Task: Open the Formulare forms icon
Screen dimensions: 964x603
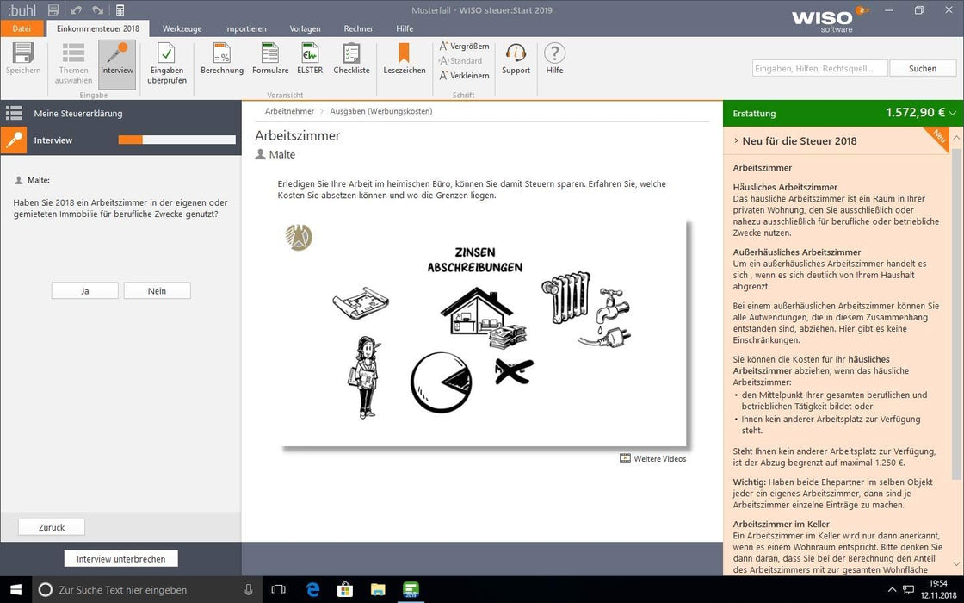Action: click(270, 55)
